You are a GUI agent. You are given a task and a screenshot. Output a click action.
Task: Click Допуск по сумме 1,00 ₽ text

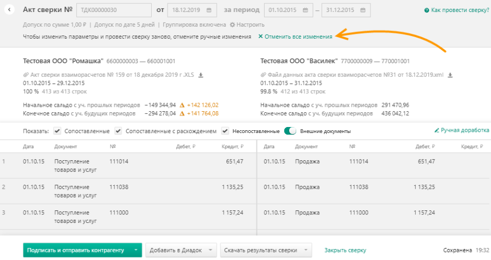coord(55,25)
